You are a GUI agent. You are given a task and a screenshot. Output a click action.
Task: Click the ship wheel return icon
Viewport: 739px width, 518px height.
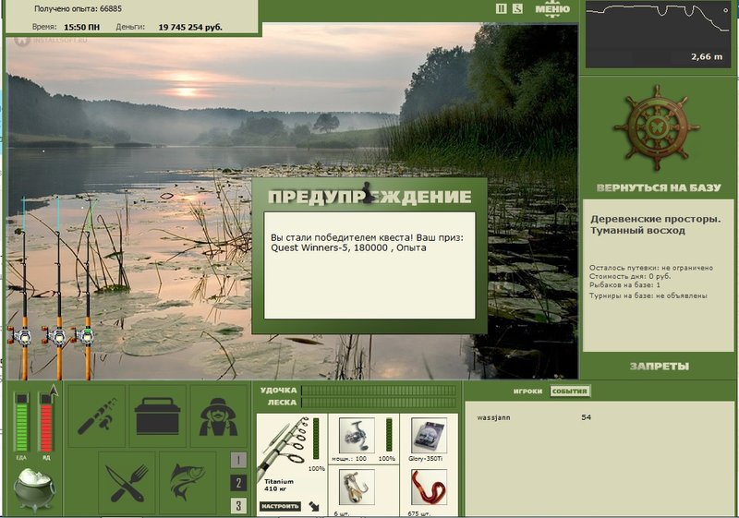pos(657,127)
